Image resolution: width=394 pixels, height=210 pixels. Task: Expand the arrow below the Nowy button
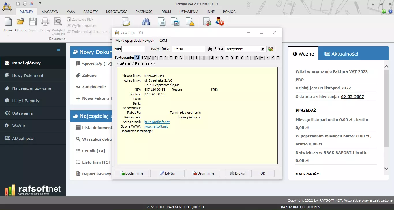click(x=8, y=35)
